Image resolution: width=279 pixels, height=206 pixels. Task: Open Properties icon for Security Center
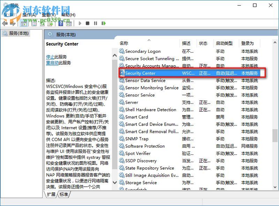click(x=34, y=23)
